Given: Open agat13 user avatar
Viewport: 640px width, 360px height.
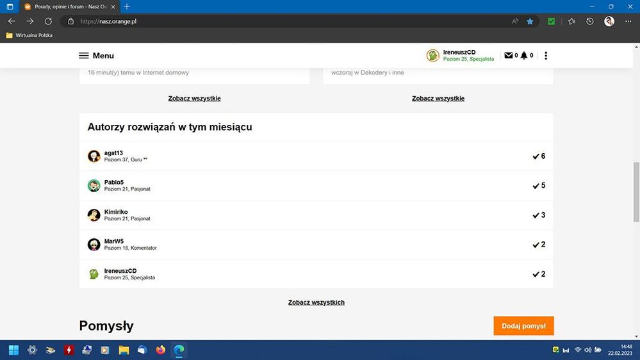Looking at the screenshot, I should tap(94, 156).
